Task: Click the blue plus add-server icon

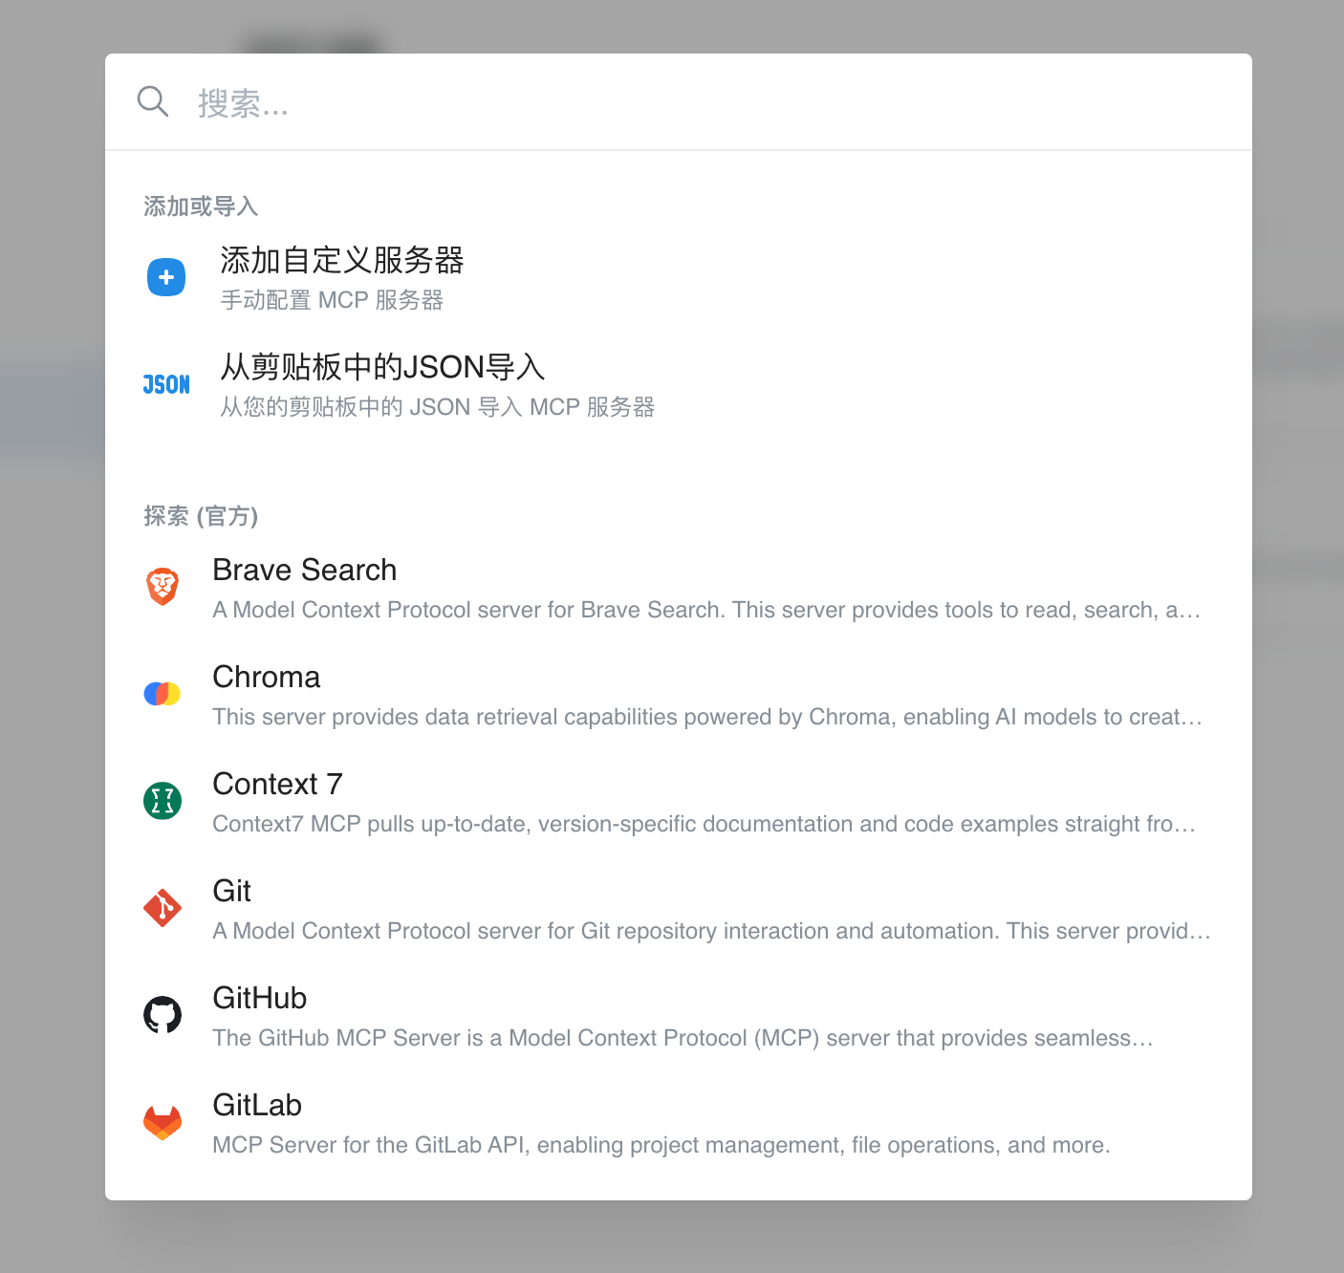Action: [x=166, y=277]
